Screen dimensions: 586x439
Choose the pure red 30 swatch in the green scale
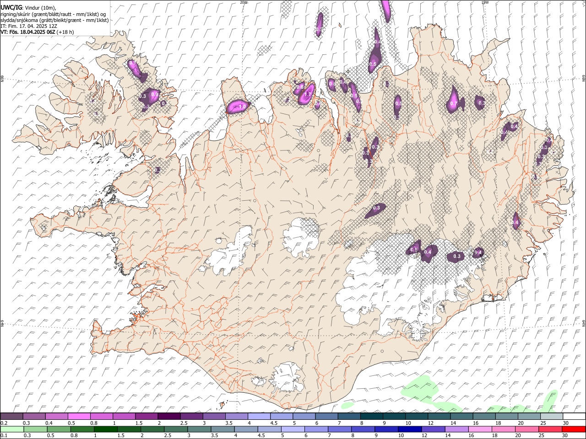[x=574, y=429]
